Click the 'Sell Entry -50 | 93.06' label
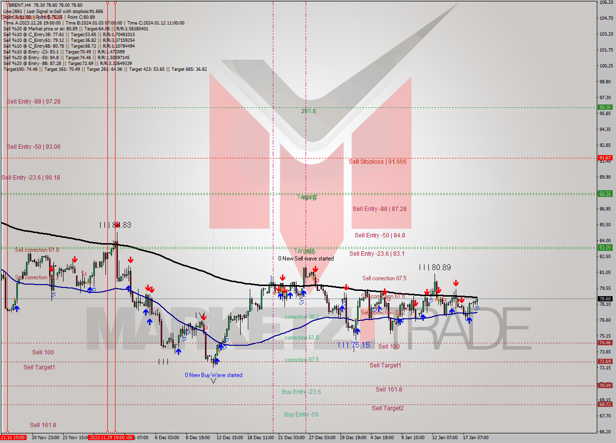Screen dimensions: 616x443 click(34, 147)
